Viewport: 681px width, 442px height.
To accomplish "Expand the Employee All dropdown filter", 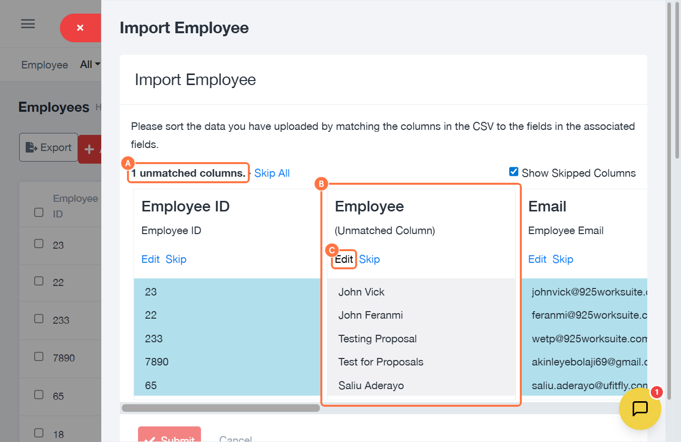I will click(x=90, y=64).
